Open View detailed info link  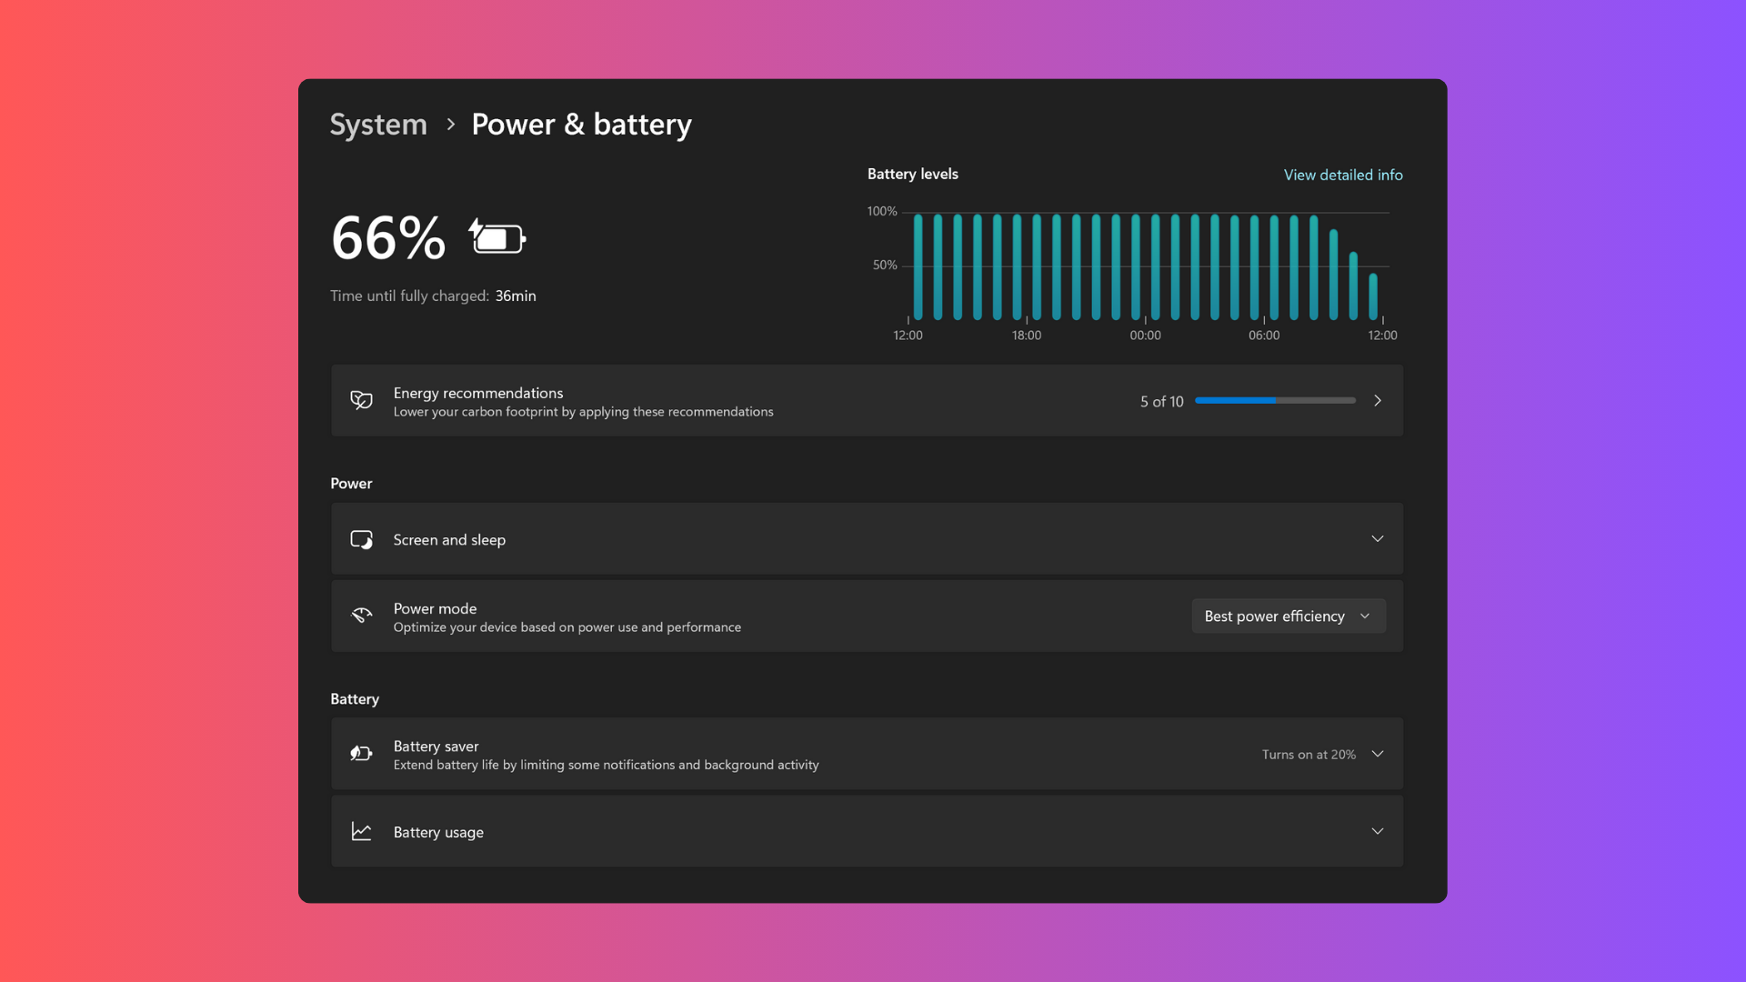click(1342, 174)
